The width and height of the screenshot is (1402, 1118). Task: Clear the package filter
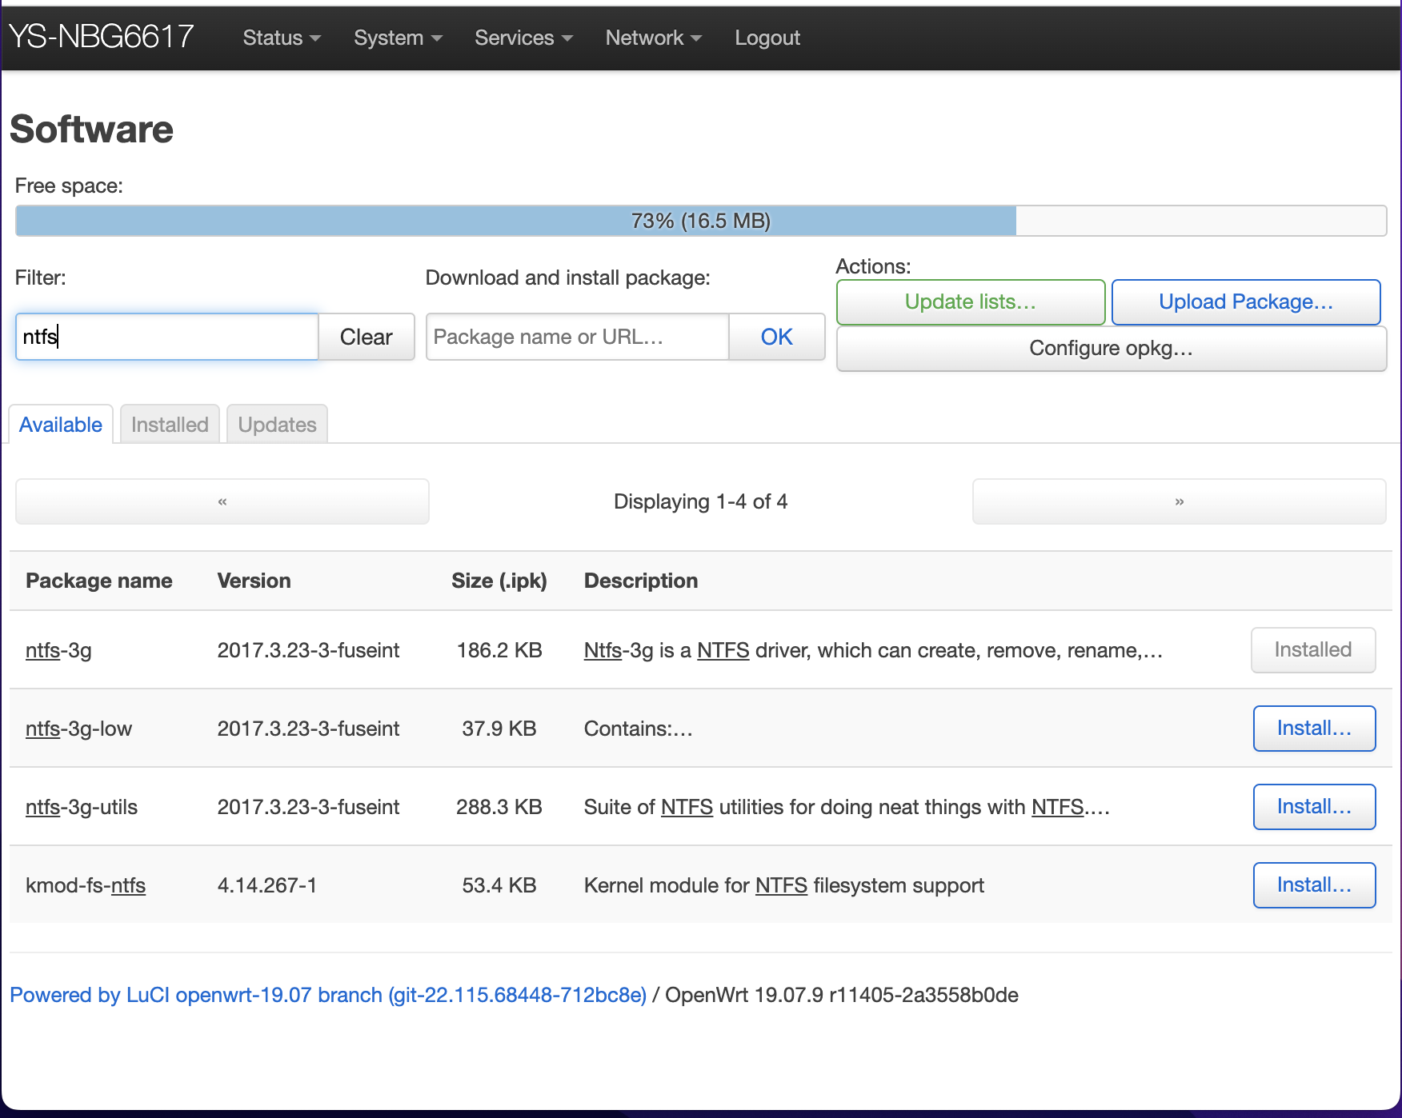[366, 337]
